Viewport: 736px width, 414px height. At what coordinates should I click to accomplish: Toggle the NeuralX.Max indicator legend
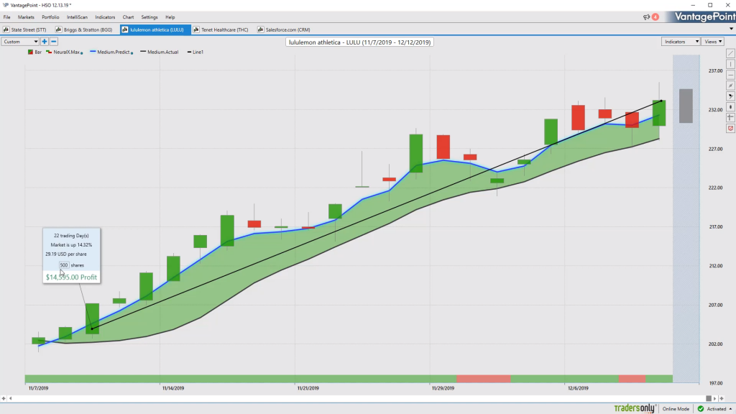tap(63, 52)
